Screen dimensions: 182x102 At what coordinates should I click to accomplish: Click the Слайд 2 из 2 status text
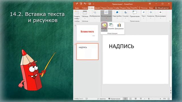tap(78, 99)
